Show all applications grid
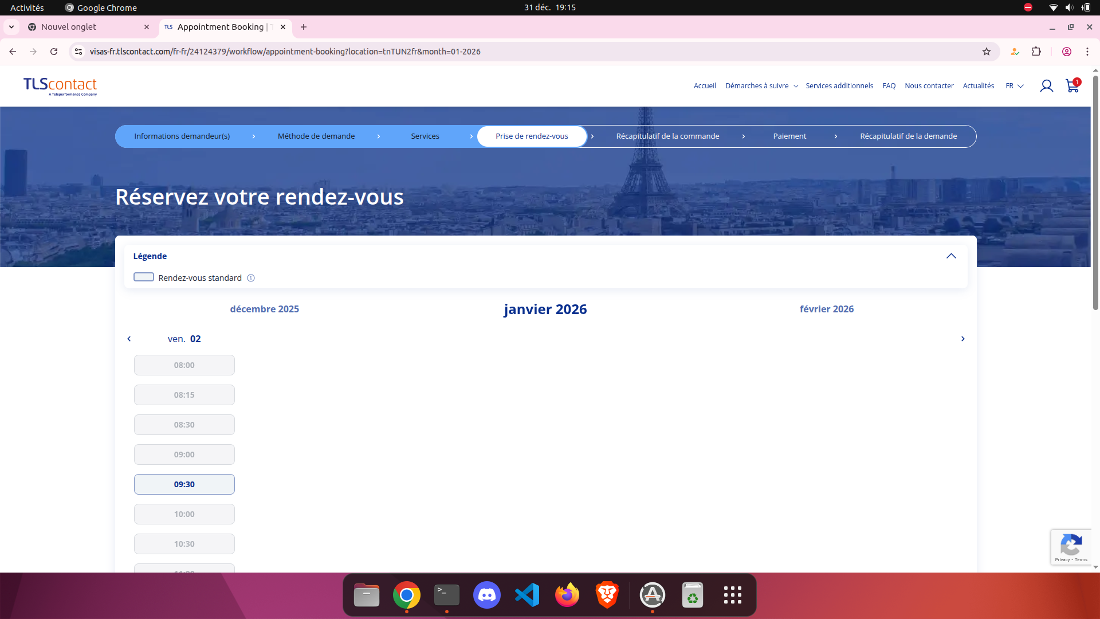Viewport: 1100px width, 619px height. (733, 595)
